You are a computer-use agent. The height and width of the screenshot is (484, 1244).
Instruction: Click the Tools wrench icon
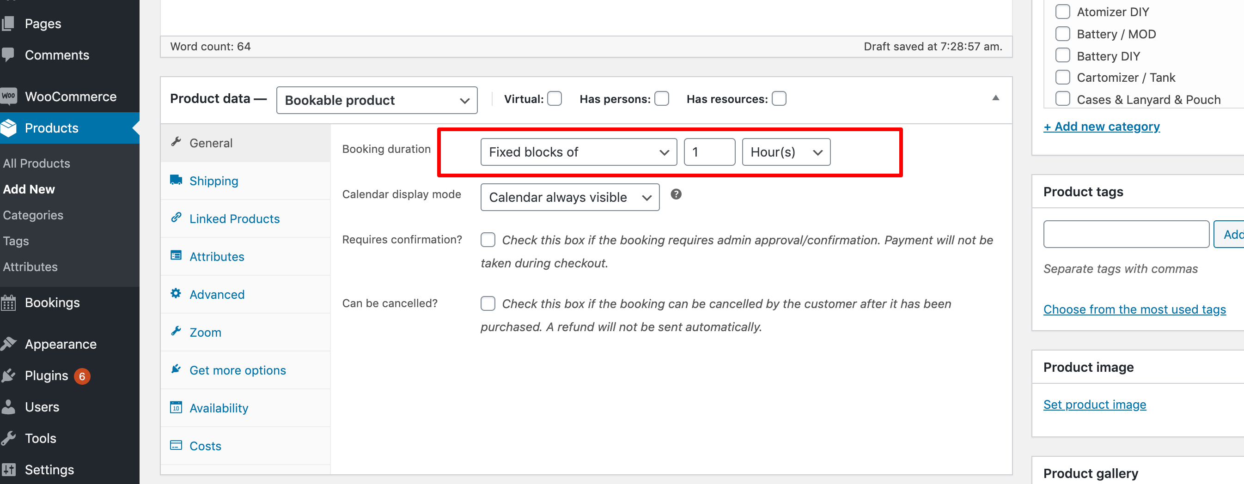coord(8,438)
